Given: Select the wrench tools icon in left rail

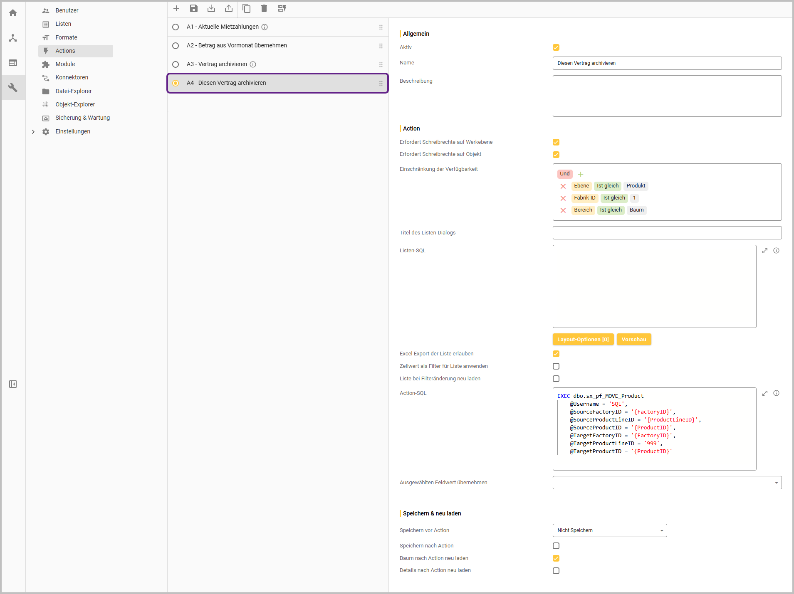Looking at the screenshot, I should [13, 88].
